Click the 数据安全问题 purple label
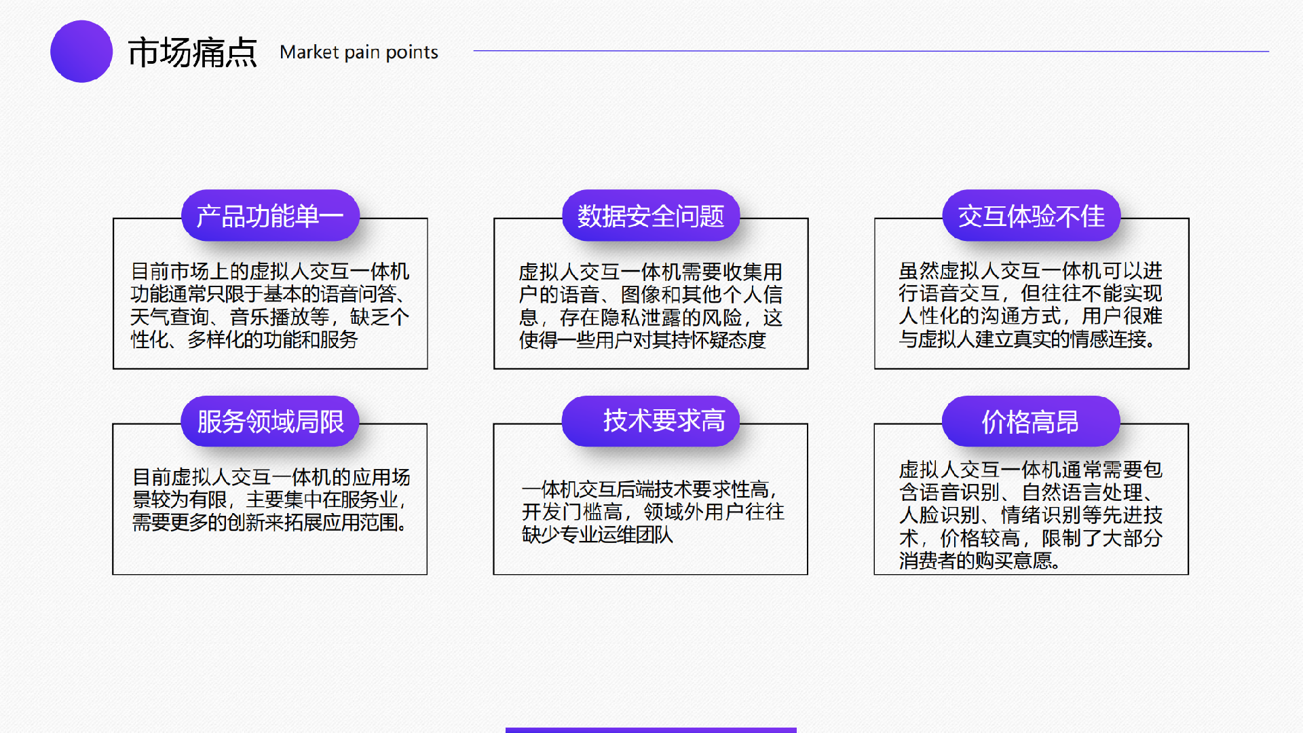Image resolution: width=1303 pixels, height=733 pixels. (x=651, y=216)
